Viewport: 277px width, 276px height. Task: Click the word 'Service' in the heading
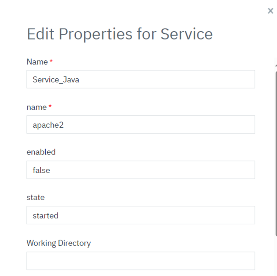coord(186,34)
